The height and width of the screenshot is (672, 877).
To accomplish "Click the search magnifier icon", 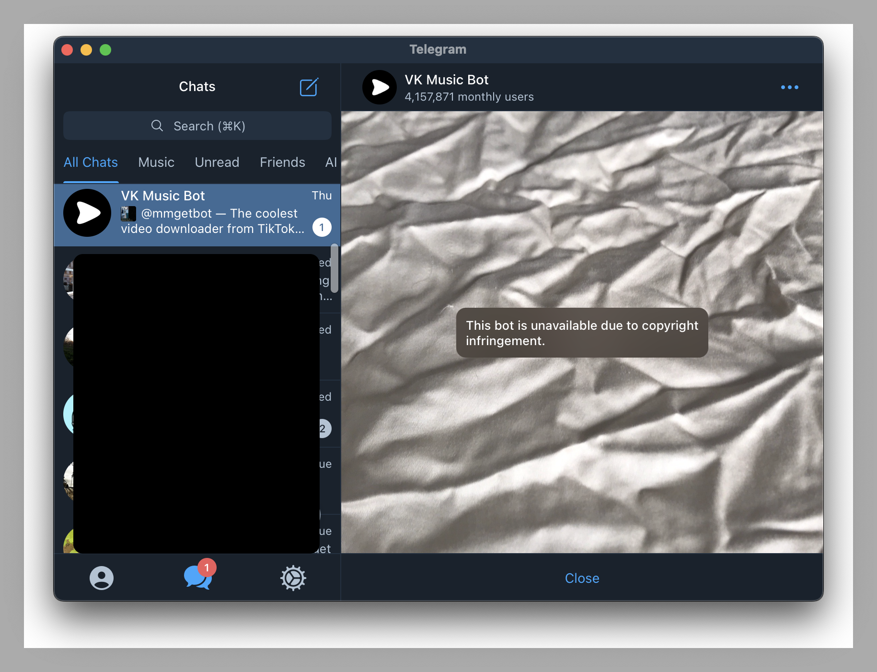I will (x=157, y=126).
